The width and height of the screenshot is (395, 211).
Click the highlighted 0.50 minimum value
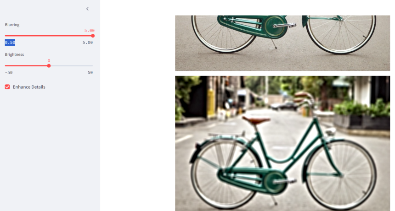10,43
